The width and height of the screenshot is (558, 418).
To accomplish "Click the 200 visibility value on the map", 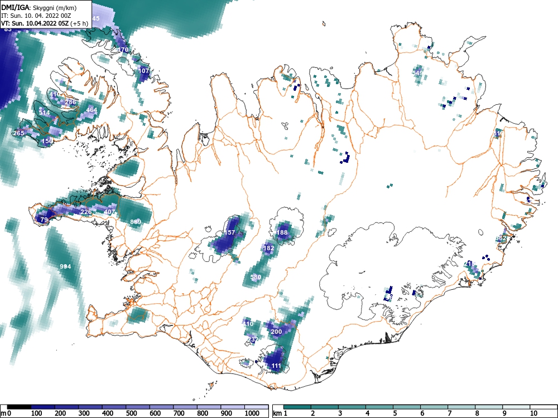I will (x=277, y=332).
